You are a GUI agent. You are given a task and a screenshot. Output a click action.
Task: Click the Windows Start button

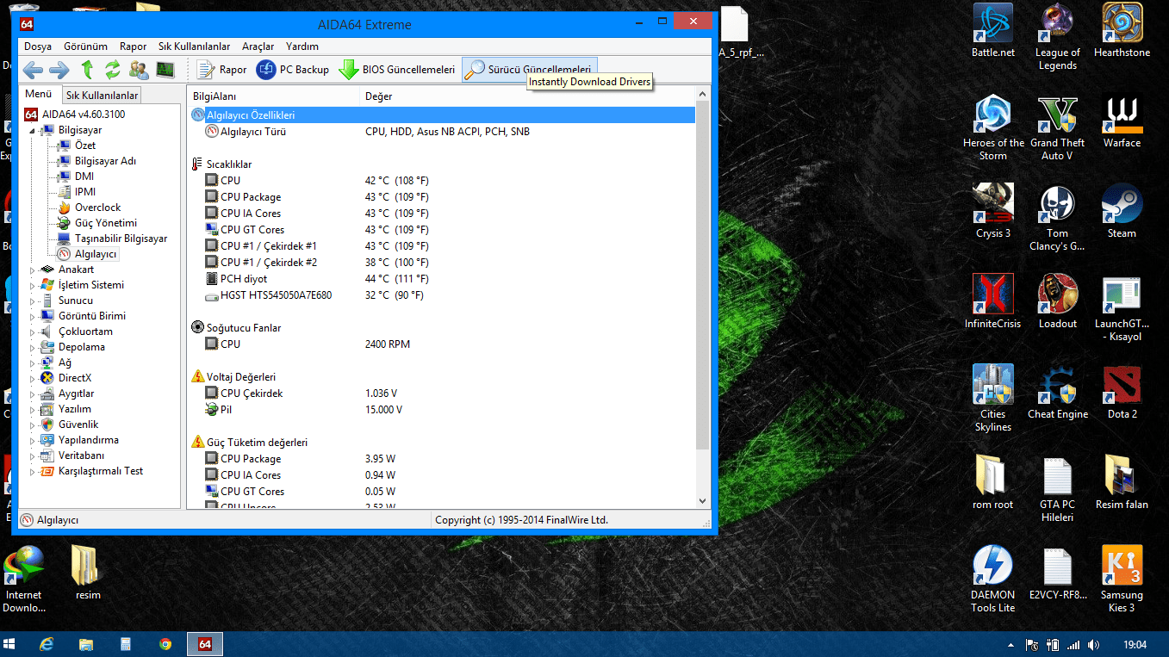tap(11, 644)
